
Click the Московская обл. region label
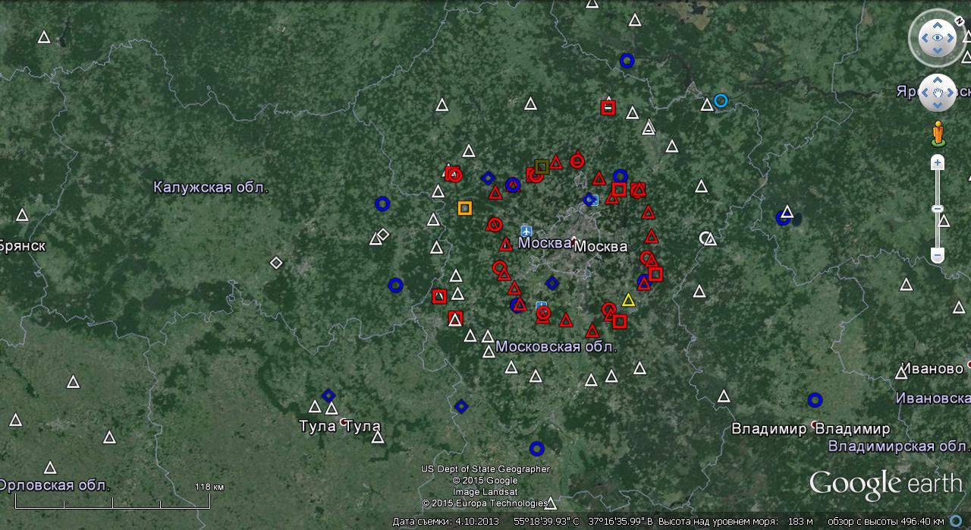pyautogui.click(x=556, y=346)
